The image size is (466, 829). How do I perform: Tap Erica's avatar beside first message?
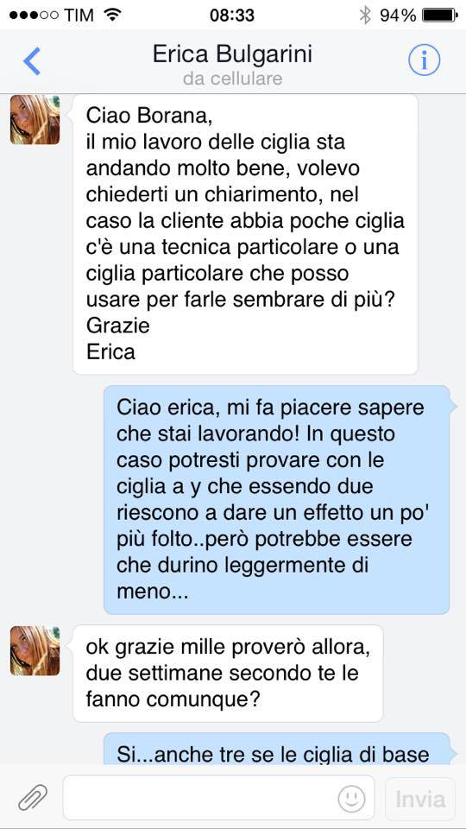[x=35, y=120]
